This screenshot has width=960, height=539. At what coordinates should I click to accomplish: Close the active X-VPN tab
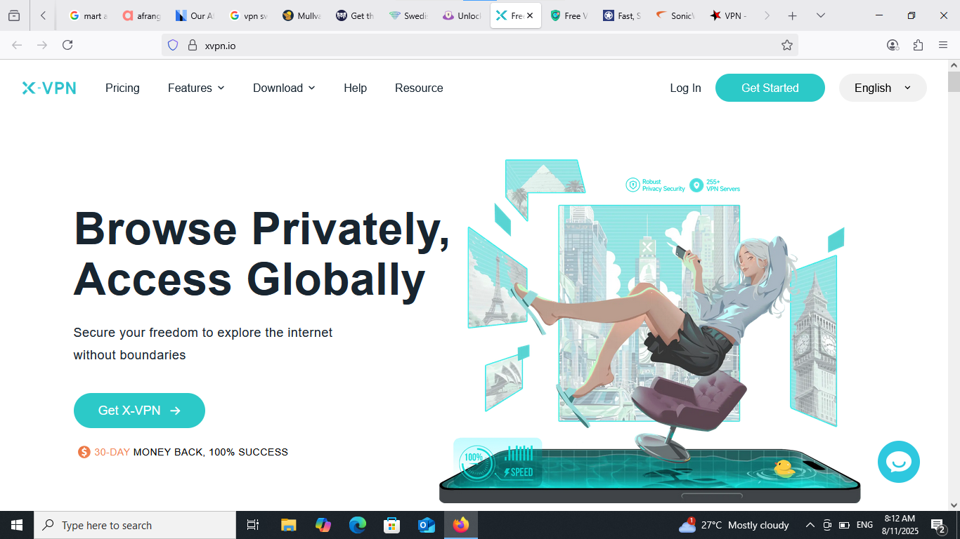[530, 15]
